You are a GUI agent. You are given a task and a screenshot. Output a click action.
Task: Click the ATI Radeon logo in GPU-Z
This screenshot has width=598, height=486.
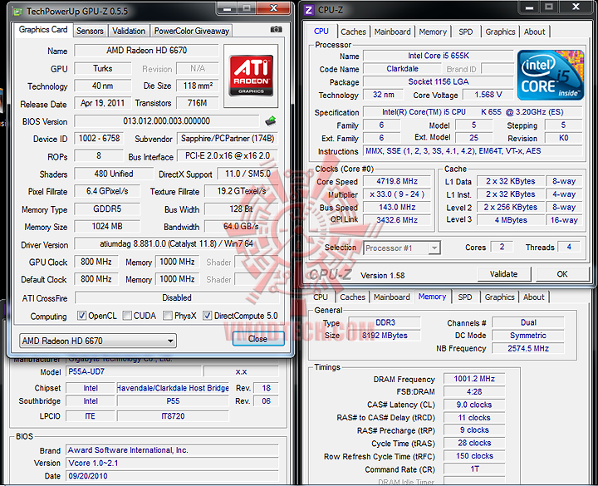tap(251, 75)
